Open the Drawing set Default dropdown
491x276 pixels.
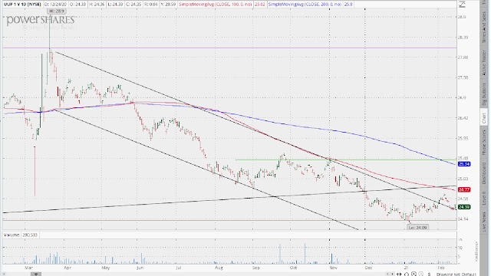click(456, 274)
